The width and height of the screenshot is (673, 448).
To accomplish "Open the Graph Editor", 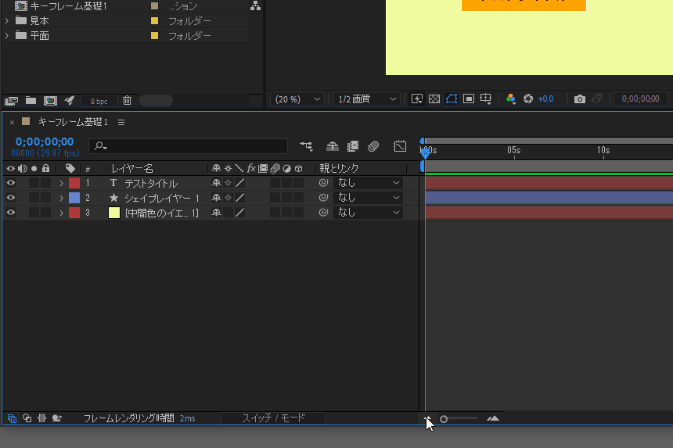I will [400, 146].
